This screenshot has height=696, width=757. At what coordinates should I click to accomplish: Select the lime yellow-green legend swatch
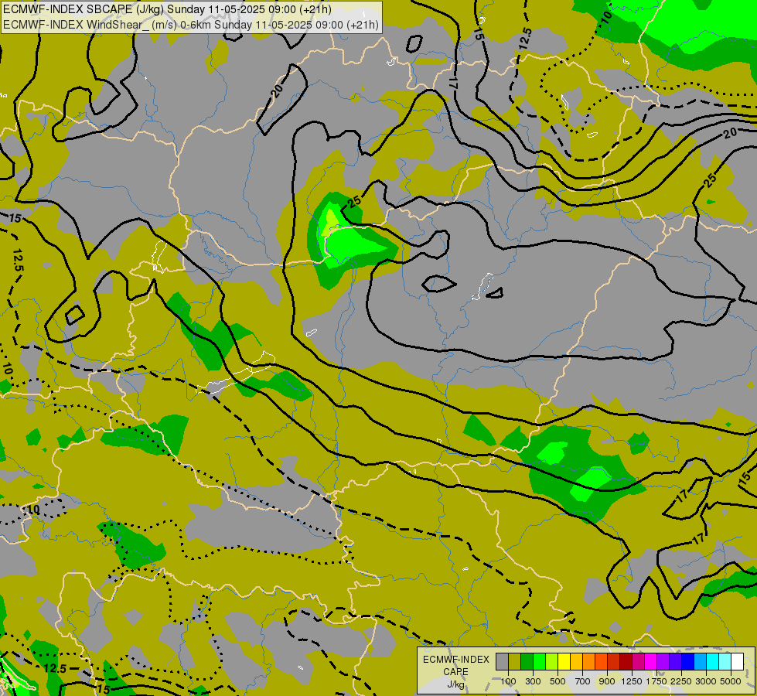tap(552, 662)
